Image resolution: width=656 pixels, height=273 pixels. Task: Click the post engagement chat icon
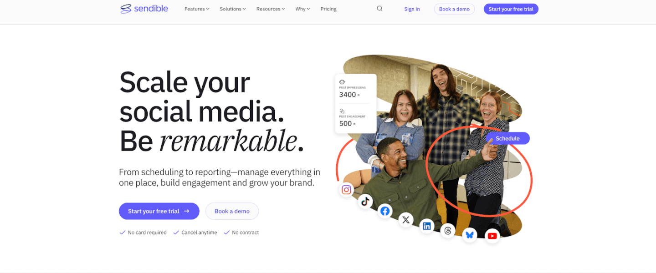[342, 111]
